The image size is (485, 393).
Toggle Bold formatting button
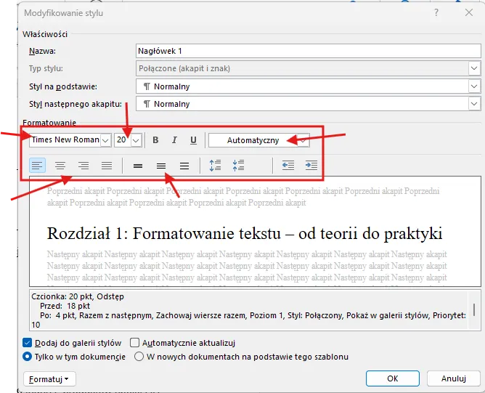tap(155, 140)
